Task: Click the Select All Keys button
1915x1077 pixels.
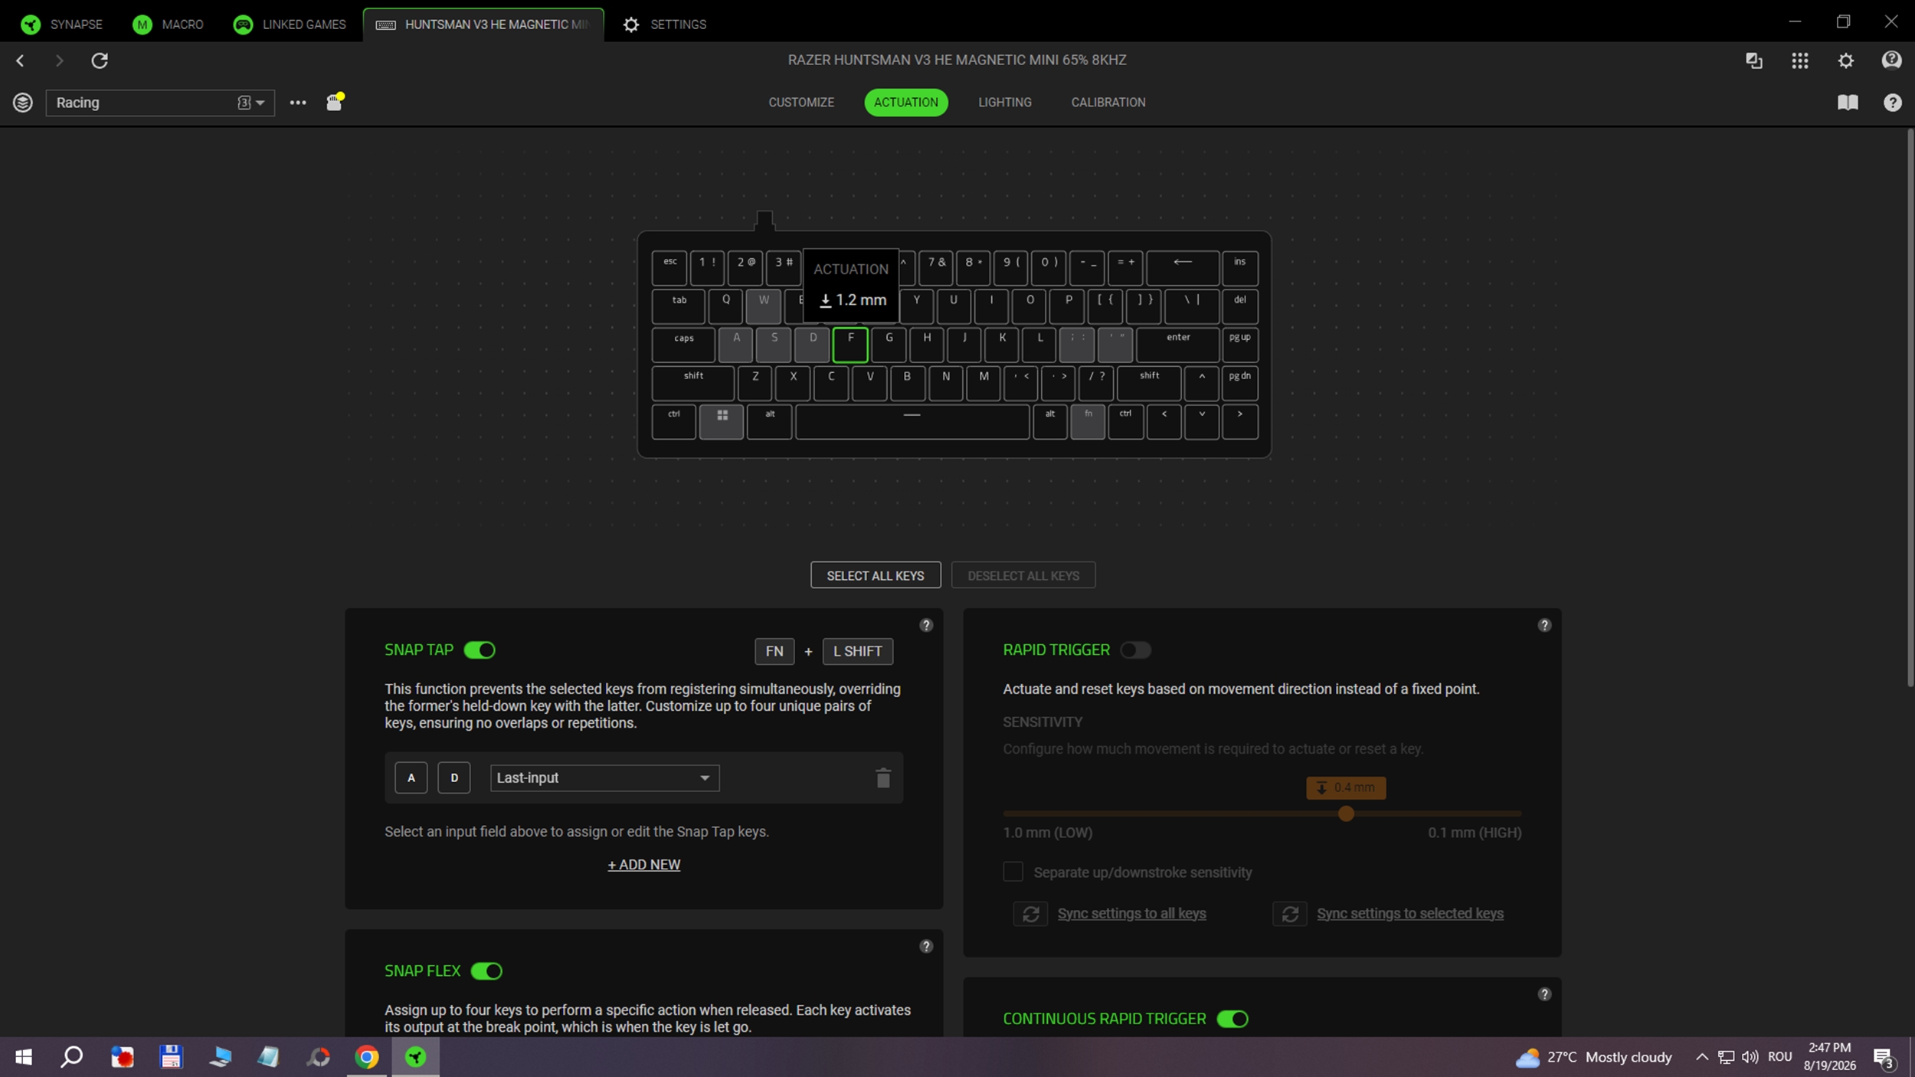Action: click(876, 575)
